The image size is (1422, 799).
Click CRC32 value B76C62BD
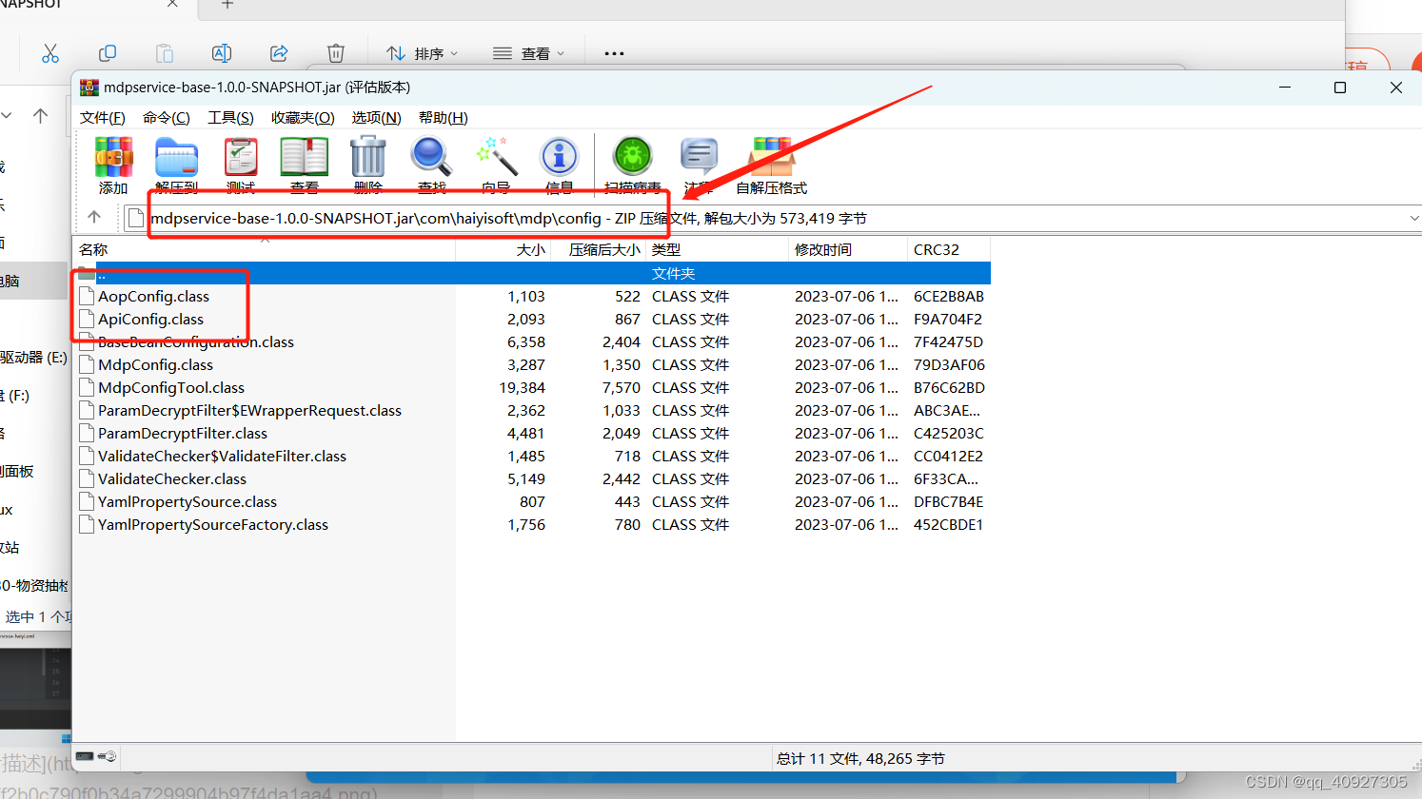949,387
